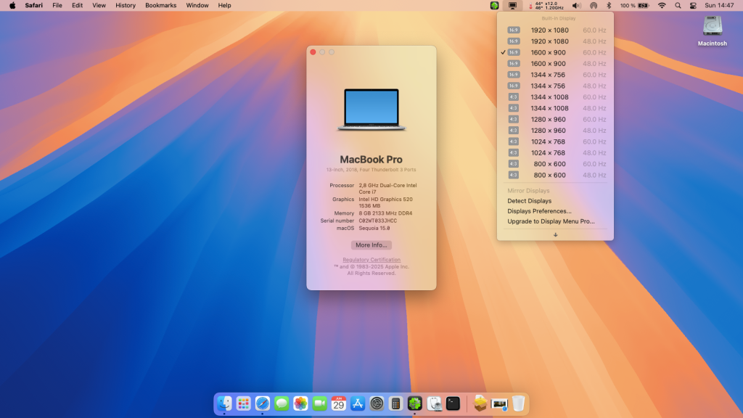Open the Regulatory Certification link
The image size is (743, 418).
coord(371,260)
